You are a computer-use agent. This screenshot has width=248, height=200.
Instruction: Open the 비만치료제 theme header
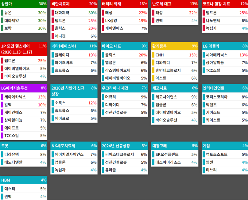tap(74, 4)
